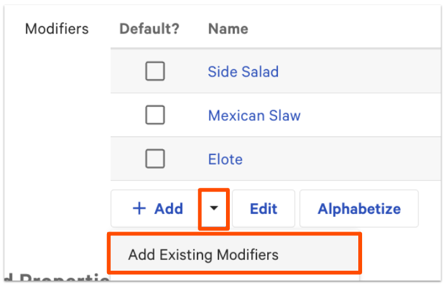Screen dimensions: 445x284
Task: Click the Default? column header
Action: [x=149, y=28]
